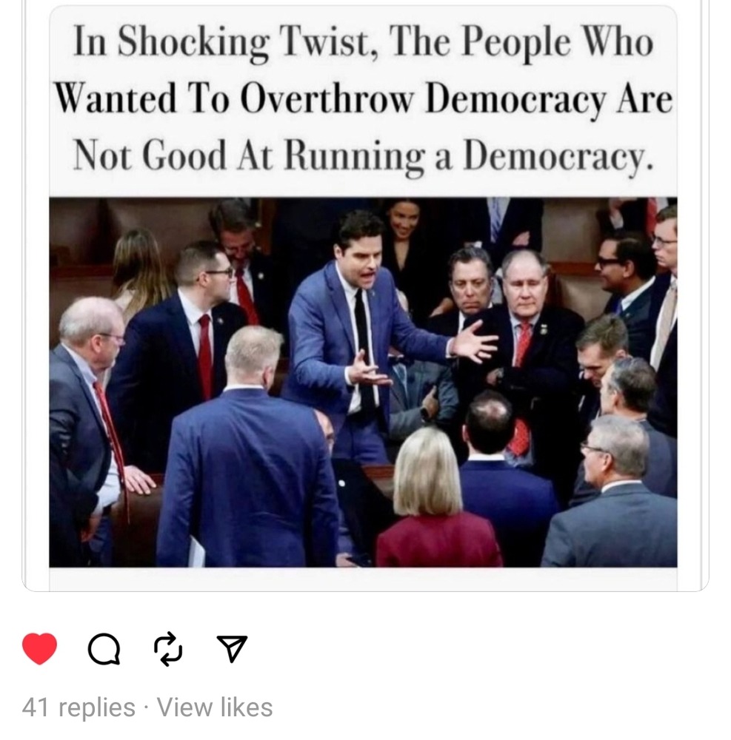
Task: Tap the repost arrows icon
Action: [168, 649]
